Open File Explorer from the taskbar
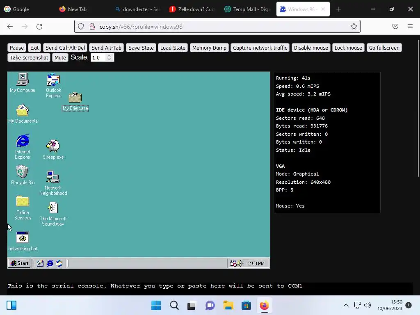420x315 pixels. point(228,305)
